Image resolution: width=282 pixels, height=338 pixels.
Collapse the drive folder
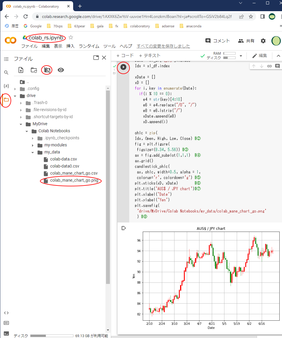(15, 96)
